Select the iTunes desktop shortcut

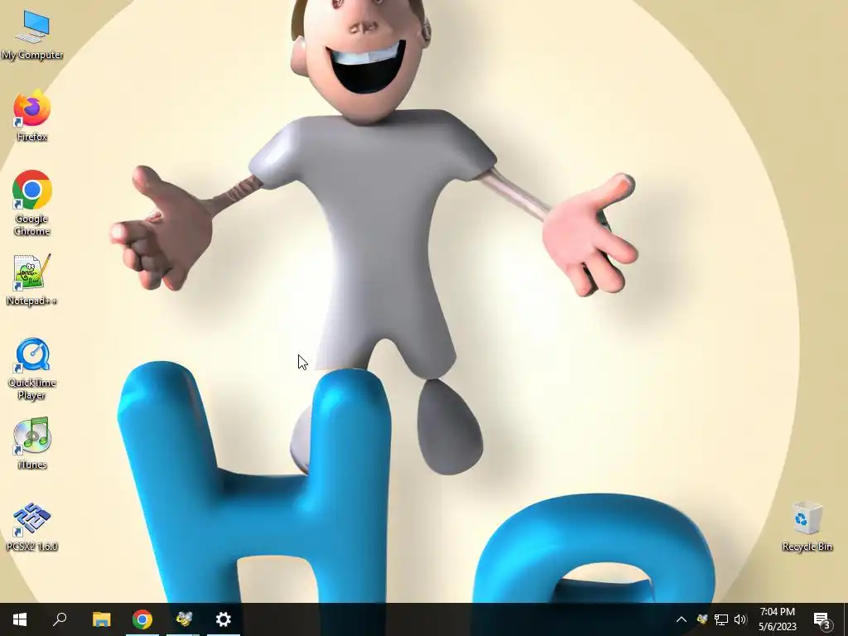(32, 444)
